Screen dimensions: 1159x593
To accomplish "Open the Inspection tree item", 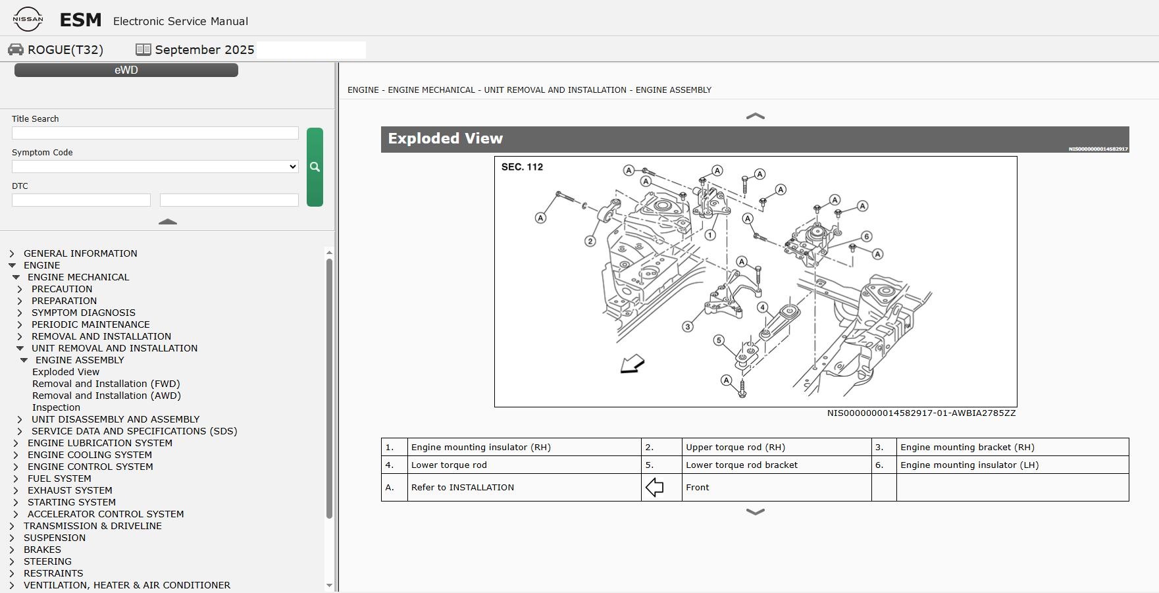I will (x=56, y=407).
